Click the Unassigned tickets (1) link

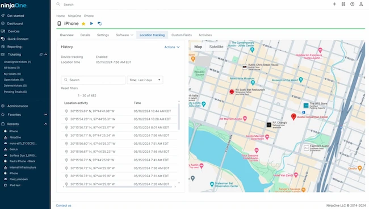(x=18, y=62)
